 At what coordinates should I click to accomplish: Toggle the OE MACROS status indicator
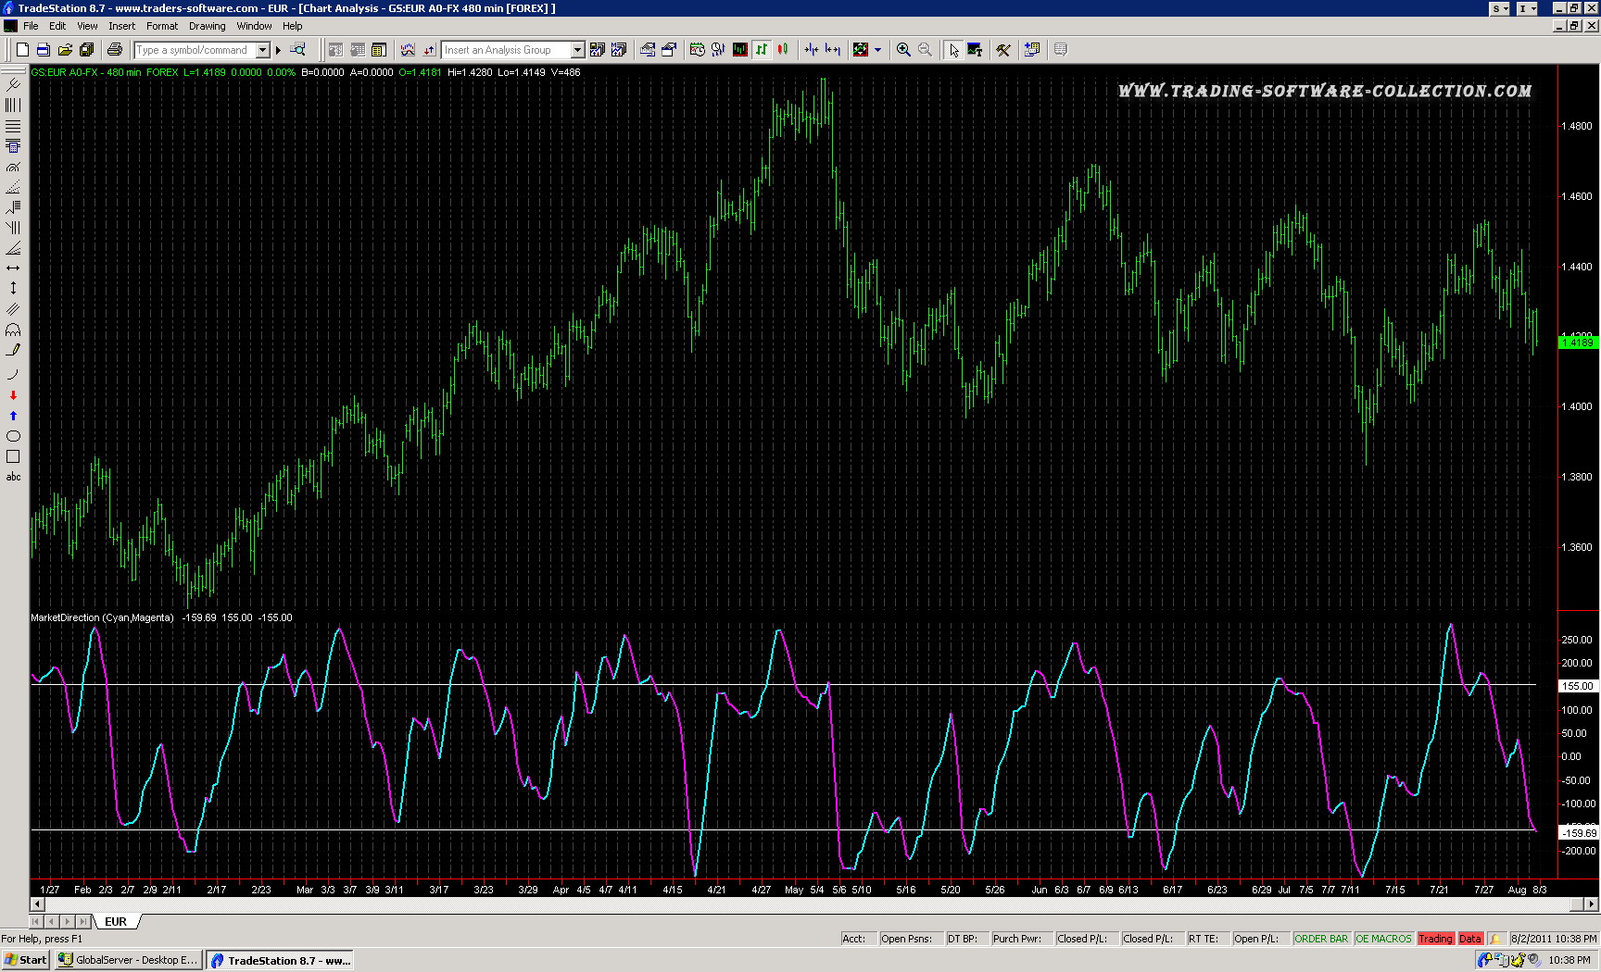[x=1382, y=939]
